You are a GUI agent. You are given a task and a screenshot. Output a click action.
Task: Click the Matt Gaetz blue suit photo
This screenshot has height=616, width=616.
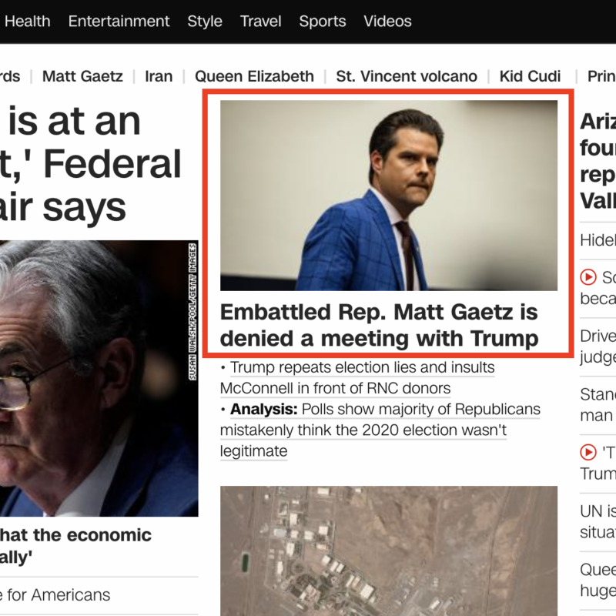coord(388,195)
